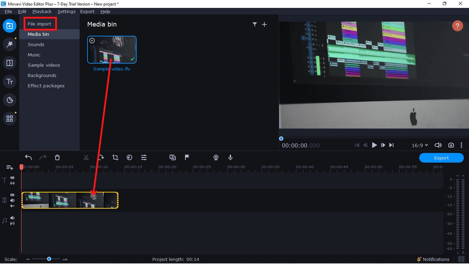Add files with the plus icon
469x264 pixels.
pyautogui.click(x=264, y=24)
